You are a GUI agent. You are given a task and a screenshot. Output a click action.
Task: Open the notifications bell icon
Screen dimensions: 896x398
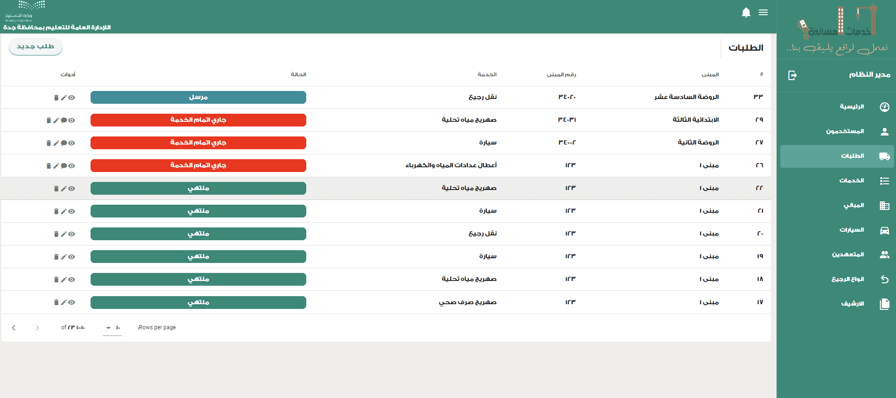(746, 13)
